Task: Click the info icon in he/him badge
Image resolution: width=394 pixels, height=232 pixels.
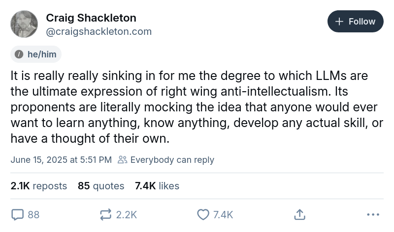Action: (x=19, y=54)
